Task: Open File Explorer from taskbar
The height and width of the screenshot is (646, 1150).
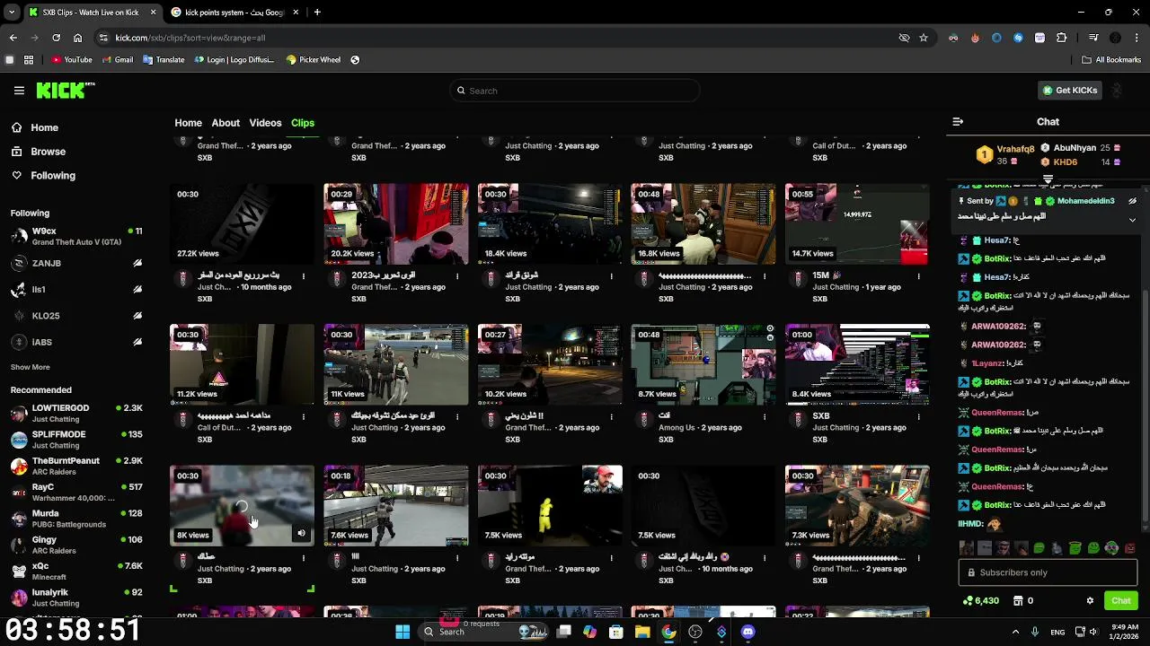Action: tap(642, 632)
